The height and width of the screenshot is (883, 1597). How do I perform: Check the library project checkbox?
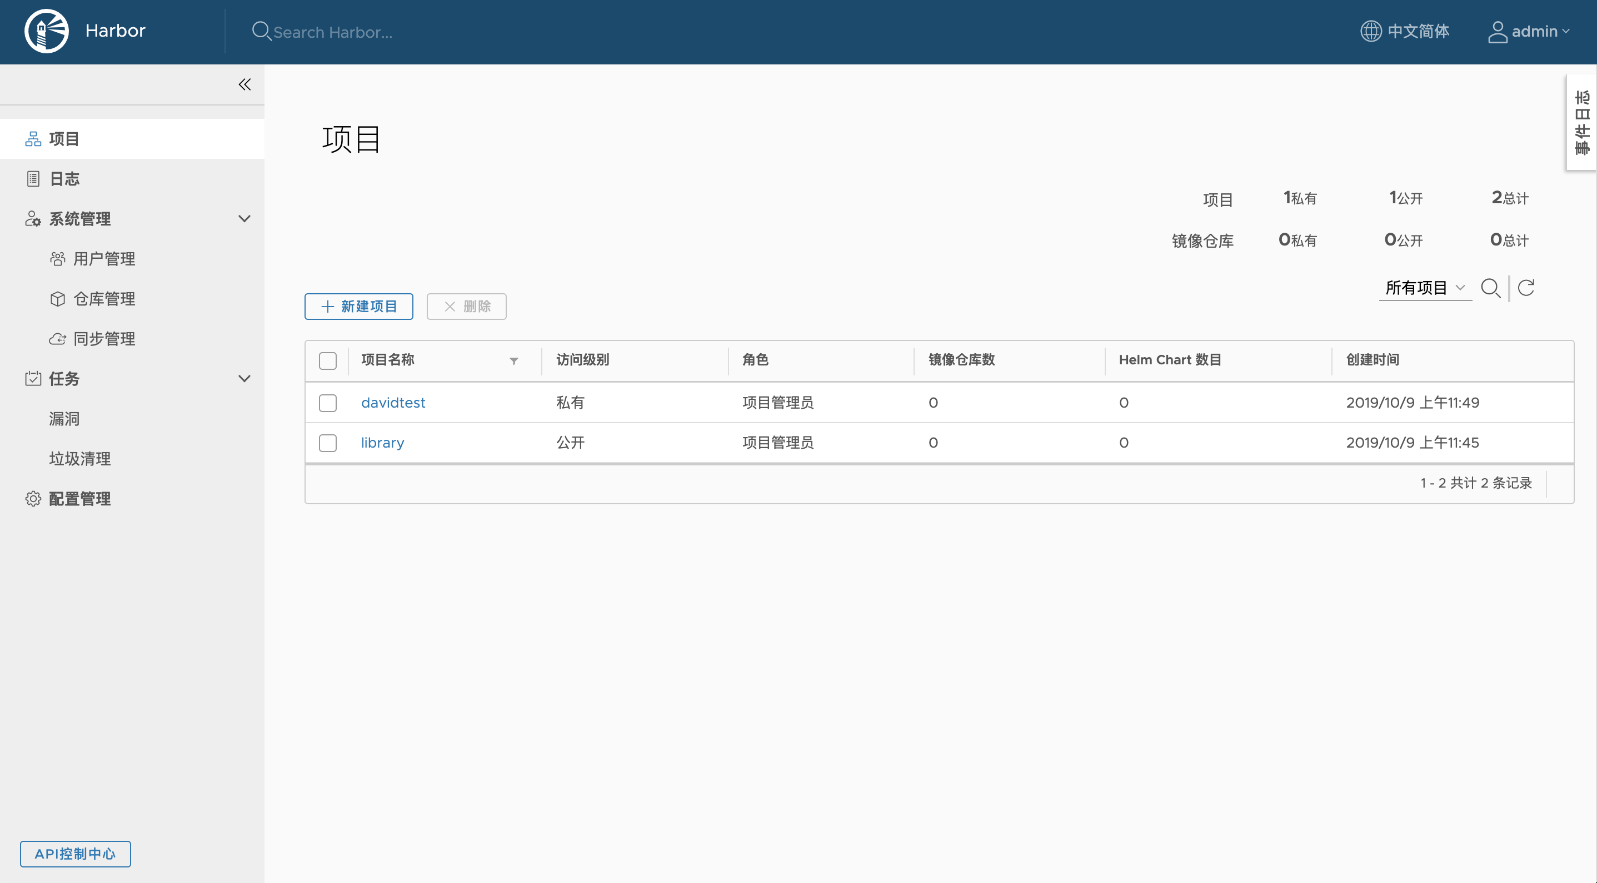point(328,443)
